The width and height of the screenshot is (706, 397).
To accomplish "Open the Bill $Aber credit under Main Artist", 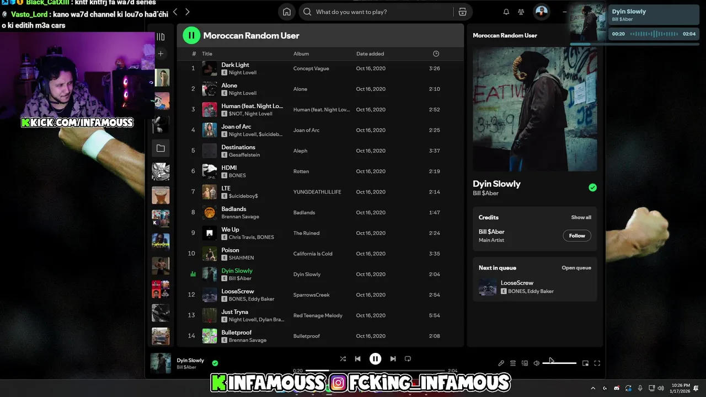I will click(491, 232).
